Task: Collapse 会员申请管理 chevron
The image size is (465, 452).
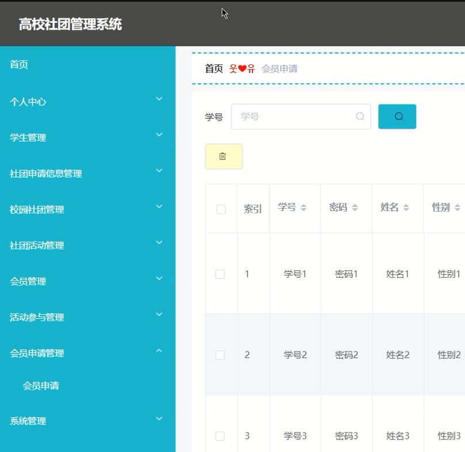Action: click(159, 350)
